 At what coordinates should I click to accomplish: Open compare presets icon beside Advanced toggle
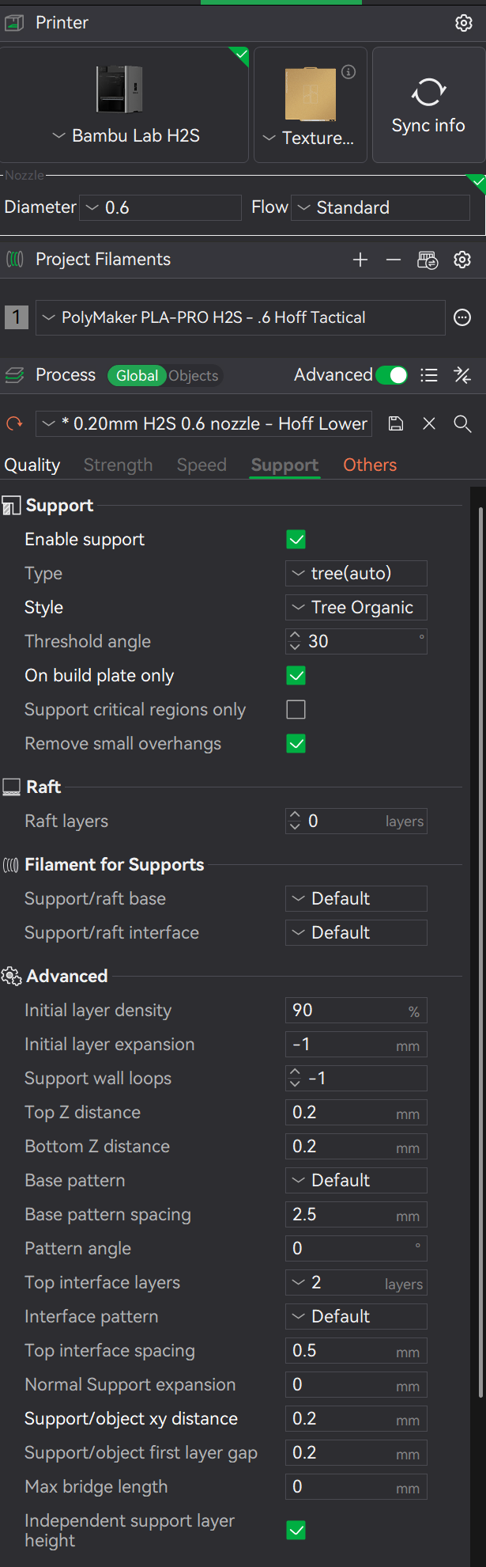click(462, 375)
